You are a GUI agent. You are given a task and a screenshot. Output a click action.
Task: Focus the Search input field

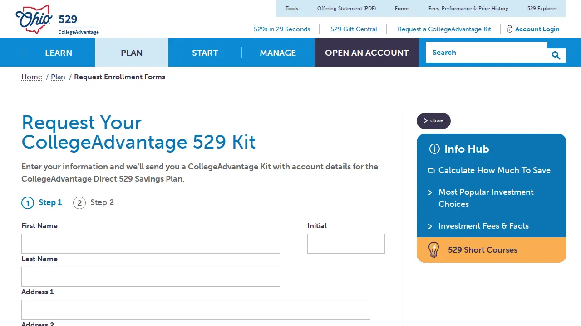click(x=486, y=53)
